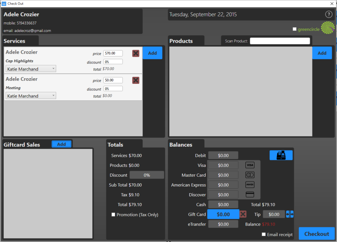
Task: Click the American Express card icon
Action: (x=250, y=185)
